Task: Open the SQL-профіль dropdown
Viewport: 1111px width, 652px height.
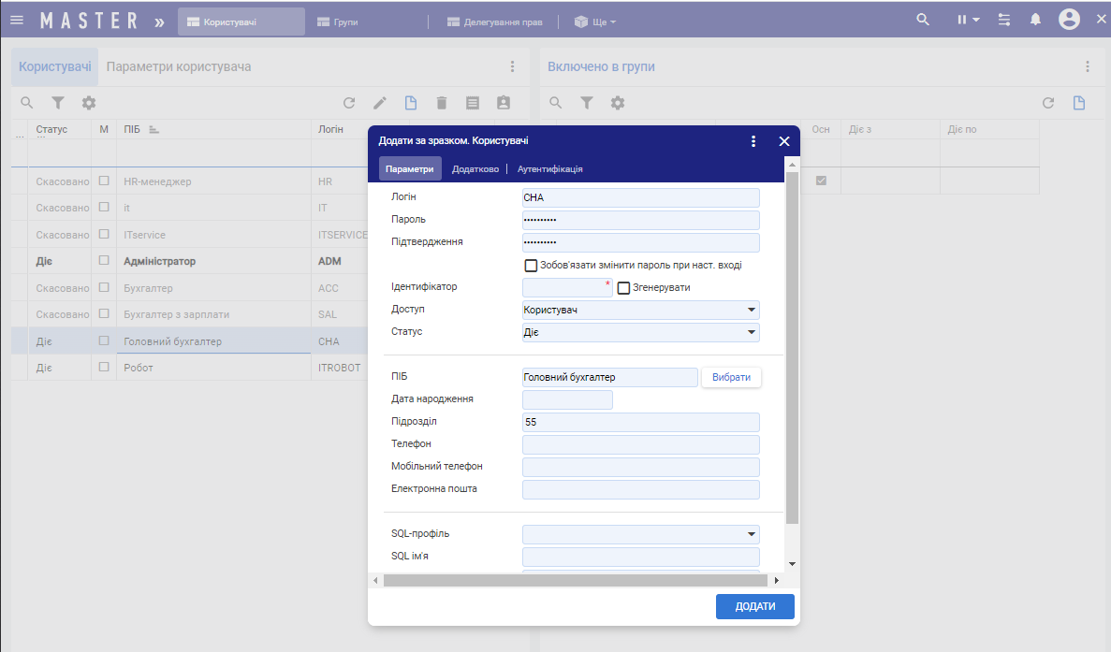Action: pos(751,534)
